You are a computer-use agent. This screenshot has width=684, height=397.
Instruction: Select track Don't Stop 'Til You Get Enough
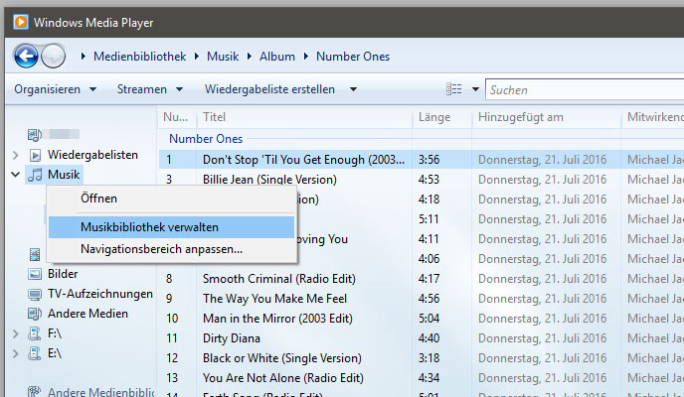(x=303, y=160)
